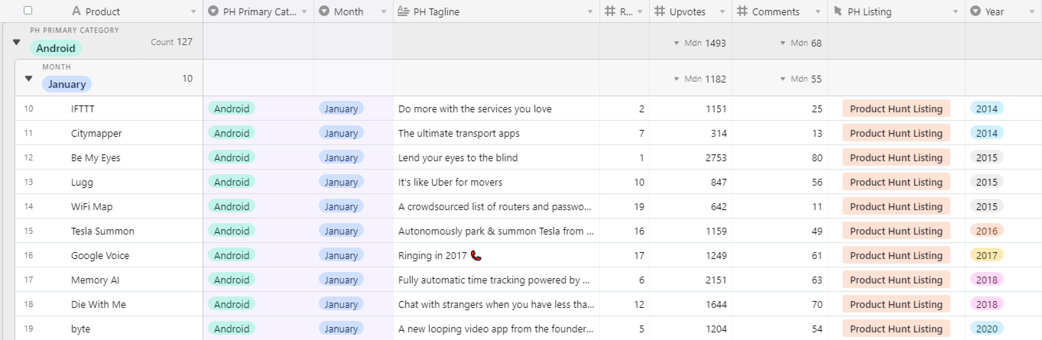This screenshot has width=1042, height=340.
Task: Click tagline 'Lend your eyes to the blind'
Action: [x=458, y=157]
